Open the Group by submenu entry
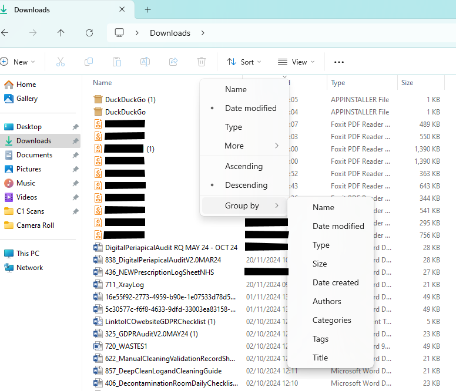456x391 pixels. [244, 205]
